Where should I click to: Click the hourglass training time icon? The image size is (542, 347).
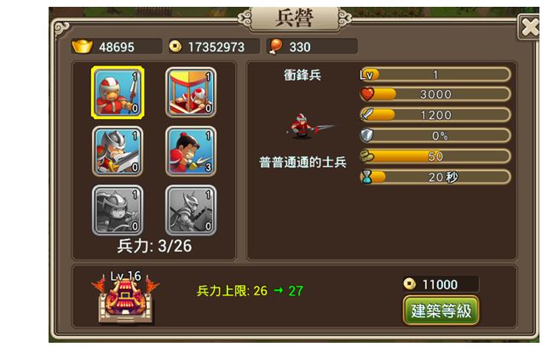[x=367, y=177]
